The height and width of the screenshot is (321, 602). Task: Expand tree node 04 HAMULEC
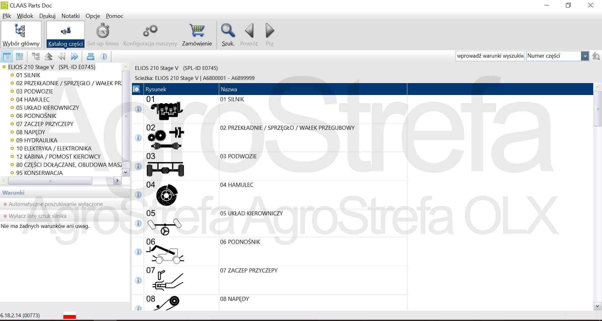pyautogui.click(x=12, y=99)
